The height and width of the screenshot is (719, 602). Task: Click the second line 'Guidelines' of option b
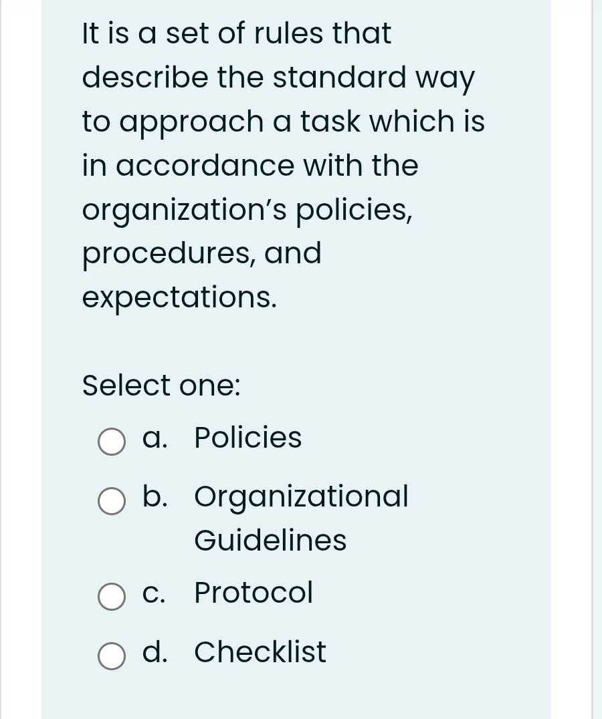pos(270,541)
